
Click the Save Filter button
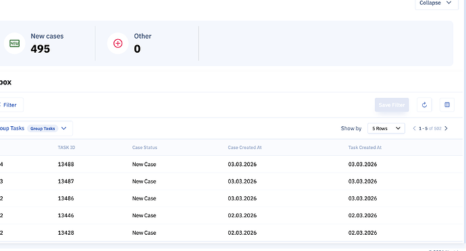click(392, 105)
